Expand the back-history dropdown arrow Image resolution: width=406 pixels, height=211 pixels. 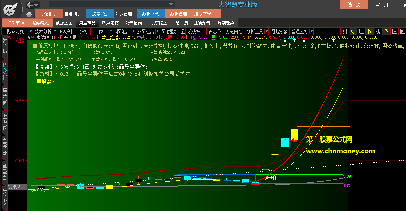[x=36, y=5]
